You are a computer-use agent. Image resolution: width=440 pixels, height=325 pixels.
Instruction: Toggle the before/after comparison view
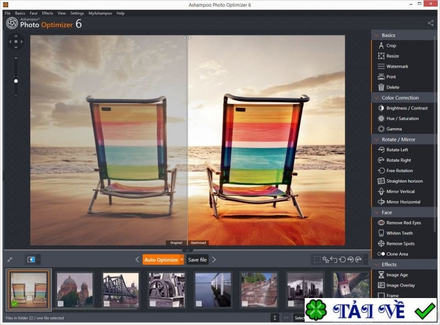pyautogui.click(x=31, y=259)
